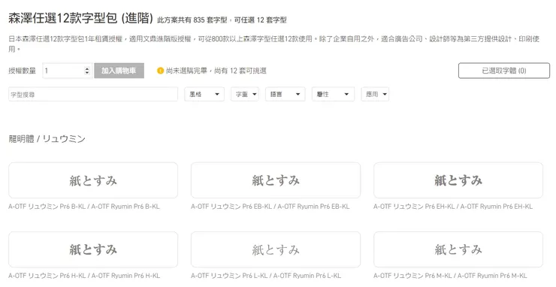Click the label A-OTF Ryumin Pr6 EB-KL
The height and width of the screenshot is (287, 556).
point(313,207)
